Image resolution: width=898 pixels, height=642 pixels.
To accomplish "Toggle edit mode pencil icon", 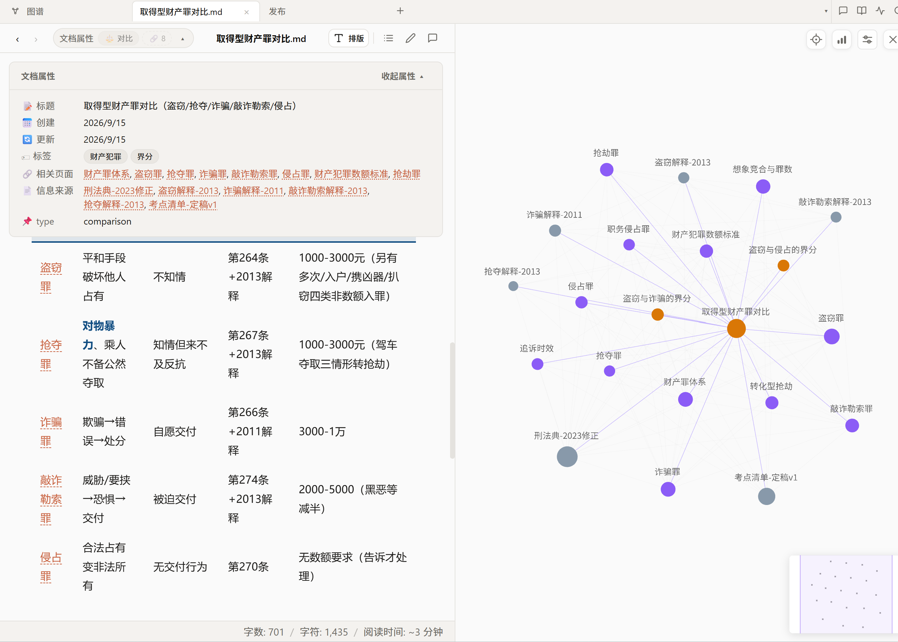I will (411, 38).
